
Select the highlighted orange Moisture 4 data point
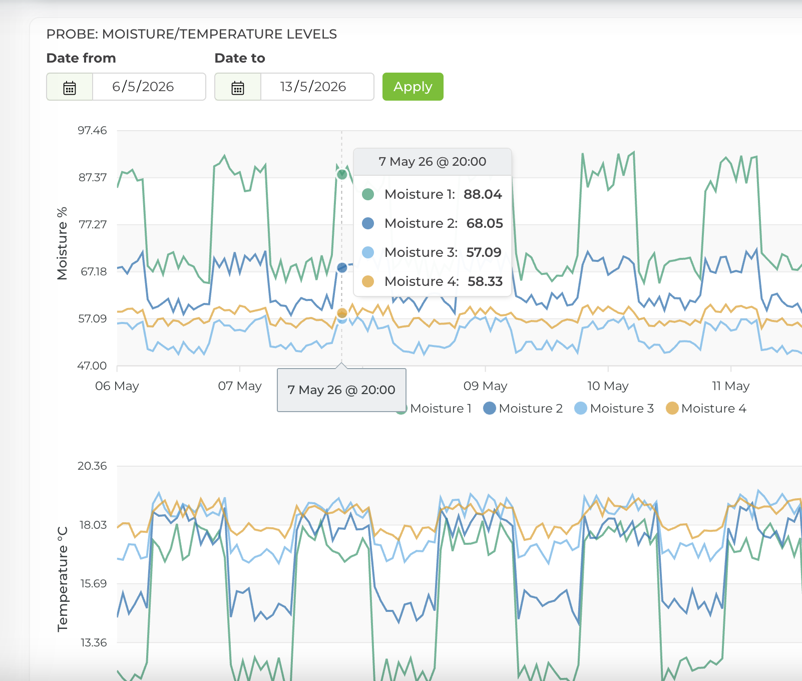pos(342,313)
